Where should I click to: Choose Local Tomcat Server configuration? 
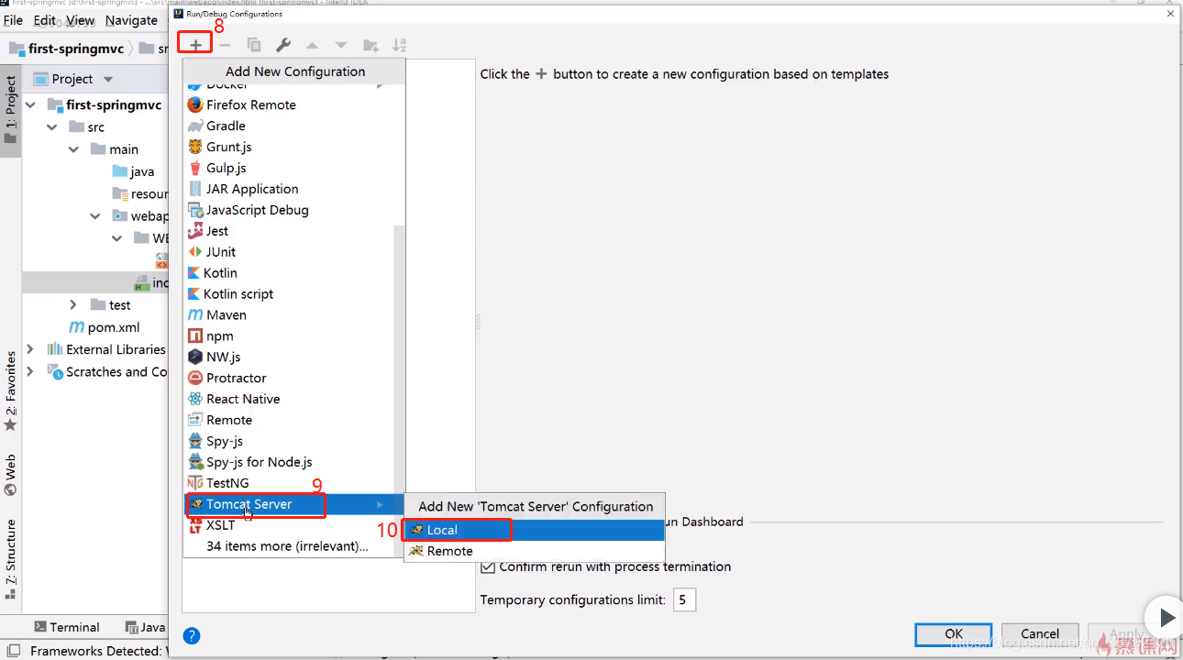534,531
